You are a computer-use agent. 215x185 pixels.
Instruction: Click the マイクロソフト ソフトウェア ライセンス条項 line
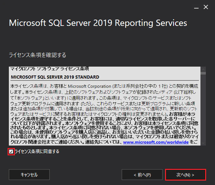50,69
